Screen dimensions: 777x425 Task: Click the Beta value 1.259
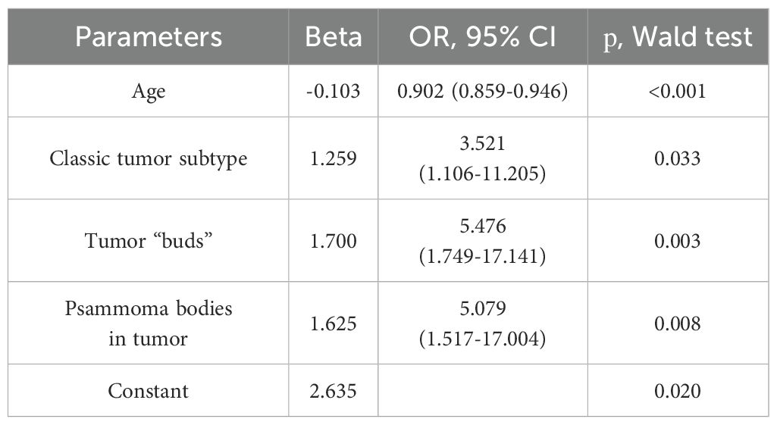click(x=333, y=159)
